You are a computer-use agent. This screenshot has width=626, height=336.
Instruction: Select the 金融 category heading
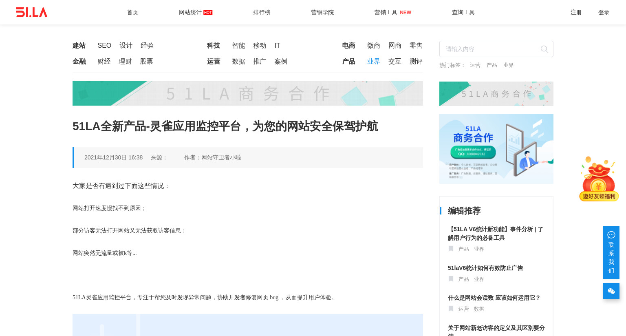[x=79, y=62]
